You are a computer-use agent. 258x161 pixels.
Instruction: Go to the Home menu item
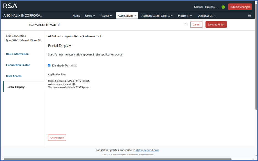tap(76, 16)
